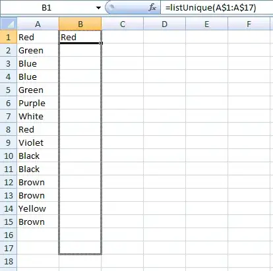Viewport: 273px width, 271px height.
Task: Select row 4 header
Action: pos(9,76)
